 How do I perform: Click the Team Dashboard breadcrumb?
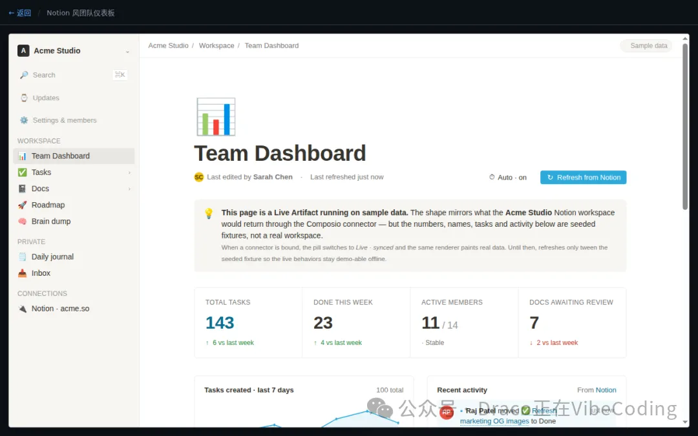(x=271, y=45)
